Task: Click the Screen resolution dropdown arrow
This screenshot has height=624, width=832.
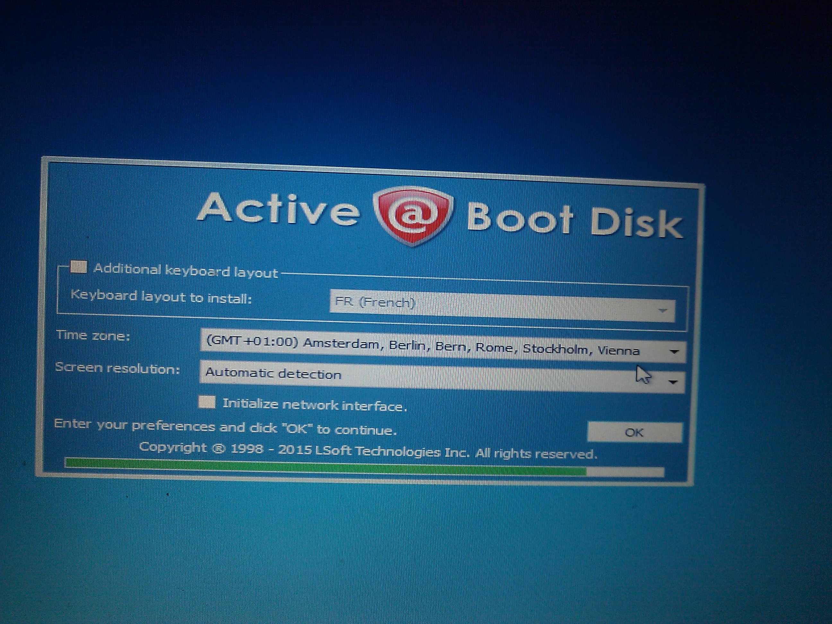Action: pyautogui.click(x=673, y=382)
